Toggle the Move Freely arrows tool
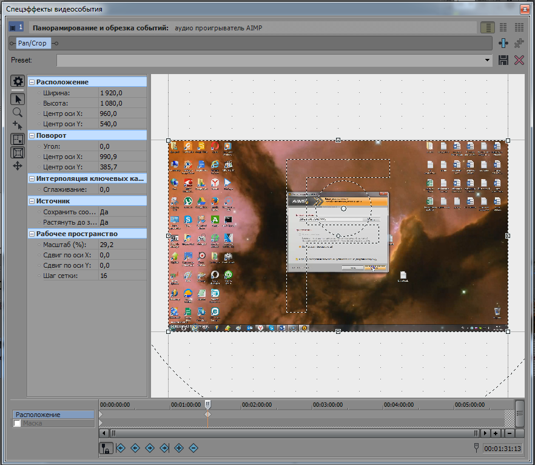This screenshot has height=465, width=535. coord(18,166)
